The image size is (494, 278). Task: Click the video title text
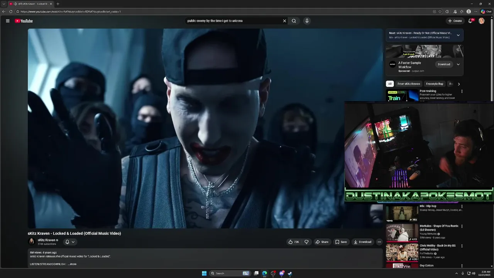pos(74,233)
